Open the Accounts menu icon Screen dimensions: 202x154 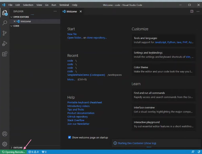(5, 134)
